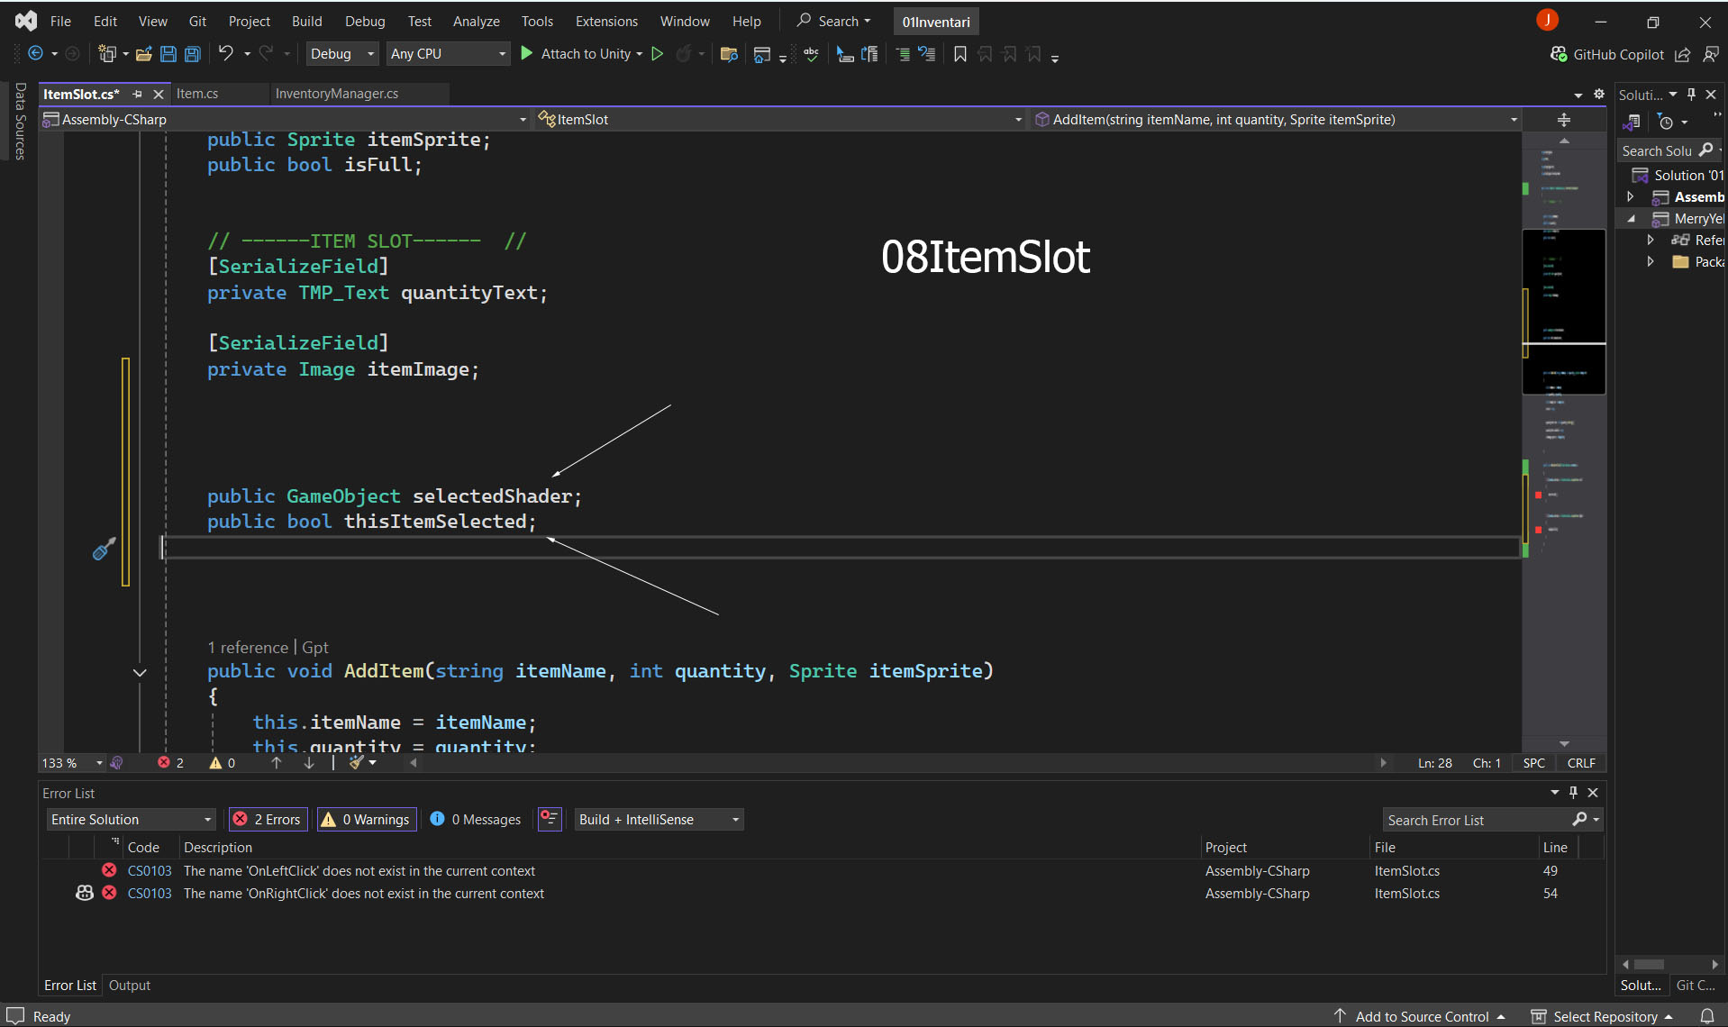Click the editor minimap scroll thumb
This screenshot has width=1728, height=1027.
1563,311
